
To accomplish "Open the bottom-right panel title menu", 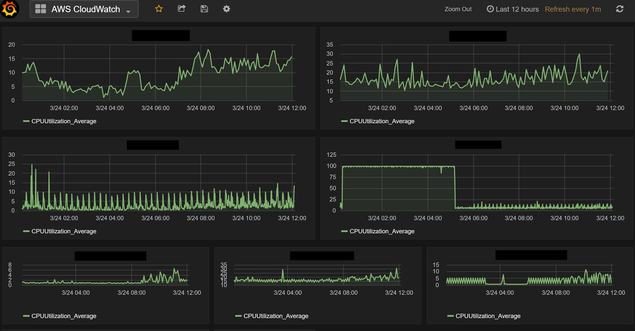I will 531,255.
